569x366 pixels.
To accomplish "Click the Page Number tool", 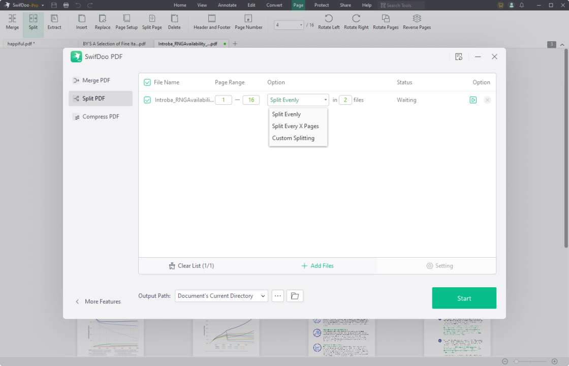I will point(248,22).
